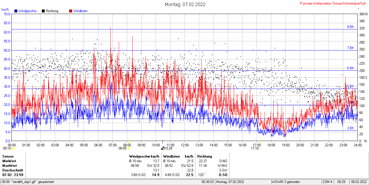369x185 pixels.
Task: Click the '21.5' min gust value
Action: point(190,161)
